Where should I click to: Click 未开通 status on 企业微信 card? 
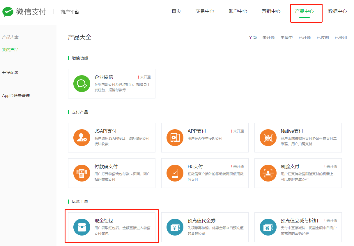(144, 77)
